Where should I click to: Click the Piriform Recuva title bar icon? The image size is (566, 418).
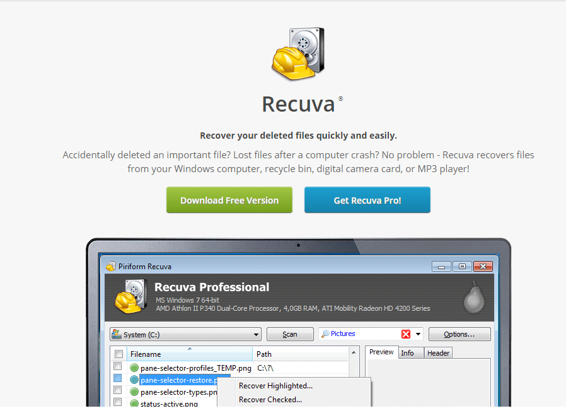coord(110,267)
